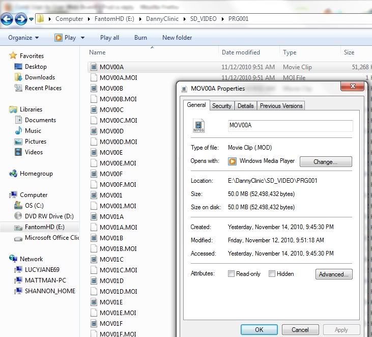Expand the Play button dropdown arrow
The width and height of the screenshot is (372, 337).
[x=82, y=38]
